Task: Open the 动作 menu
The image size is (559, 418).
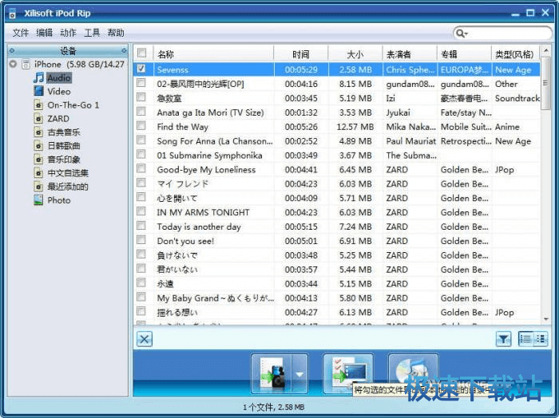Action: [68, 33]
